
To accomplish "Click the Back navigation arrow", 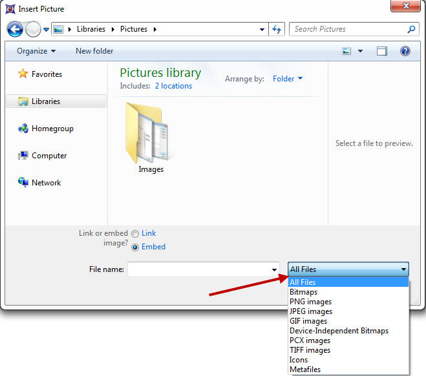I will tap(15, 29).
